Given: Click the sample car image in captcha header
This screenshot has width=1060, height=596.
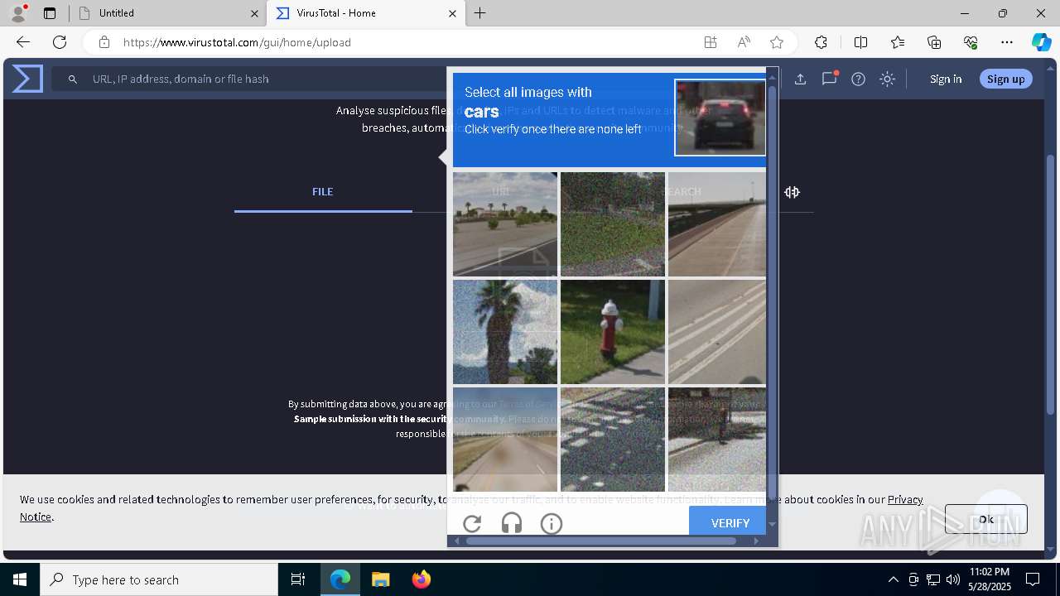Looking at the screenshot, I should pos(720,118).
